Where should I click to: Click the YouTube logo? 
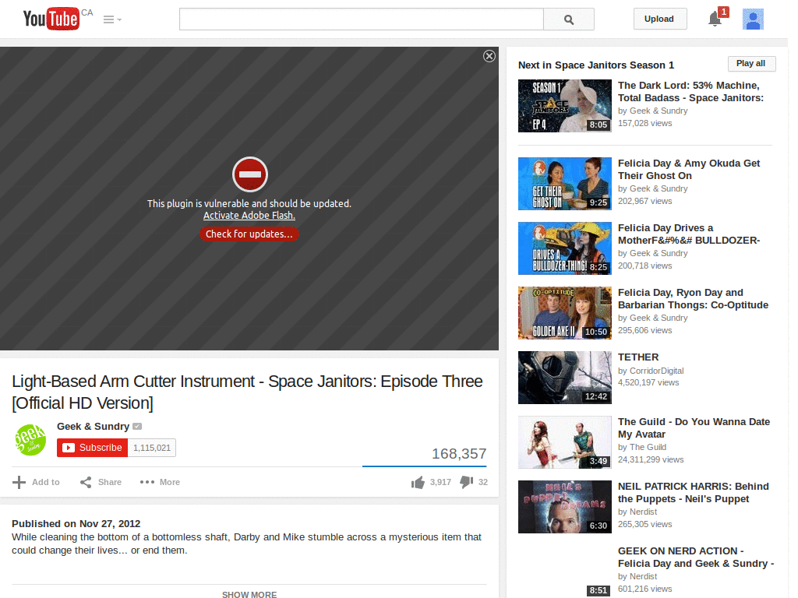[x=51, y=19]
